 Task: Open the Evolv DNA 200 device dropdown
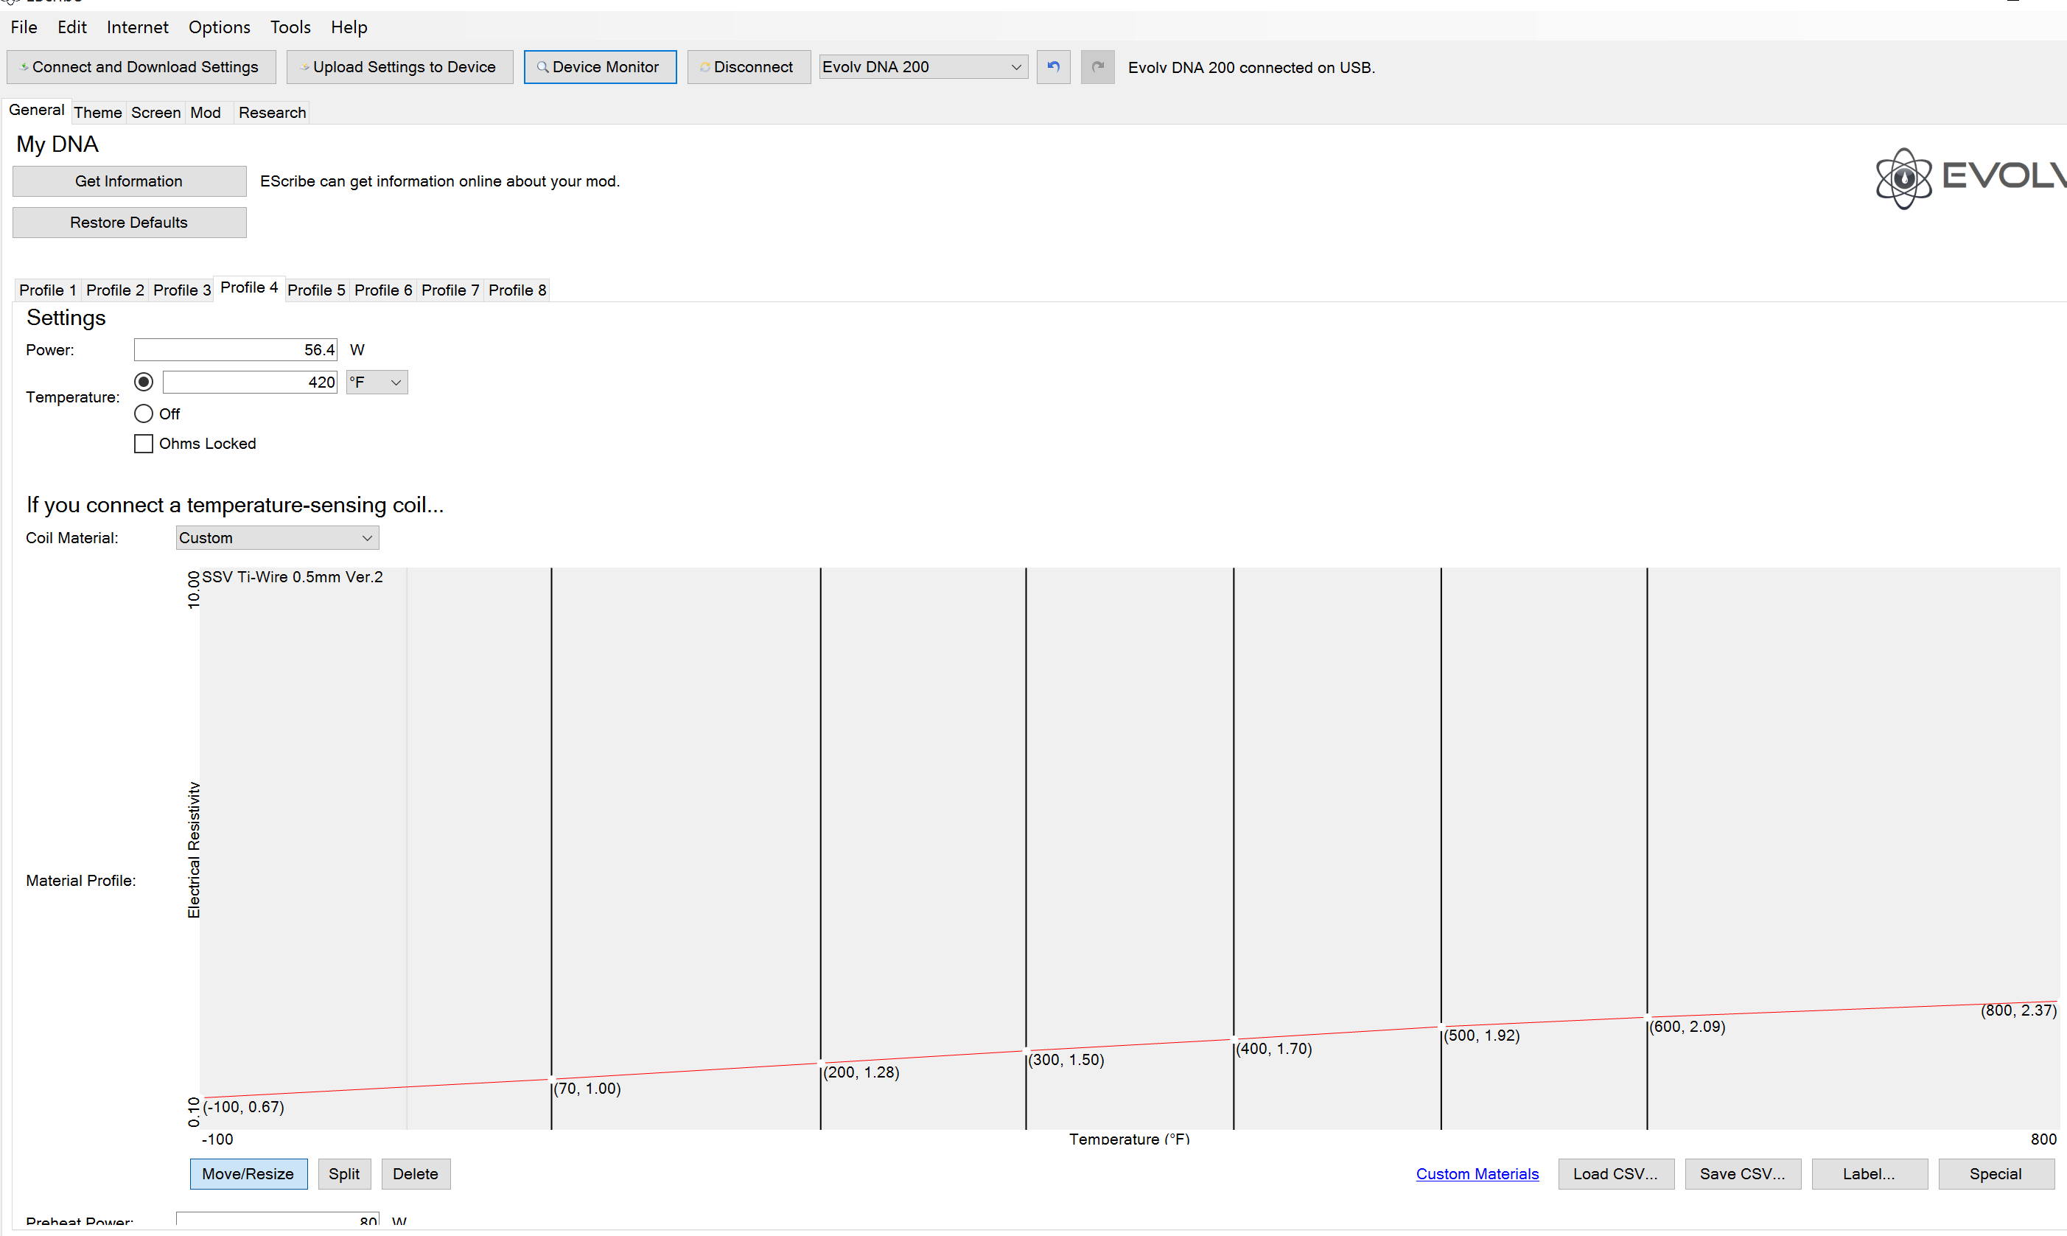point(923,66)
